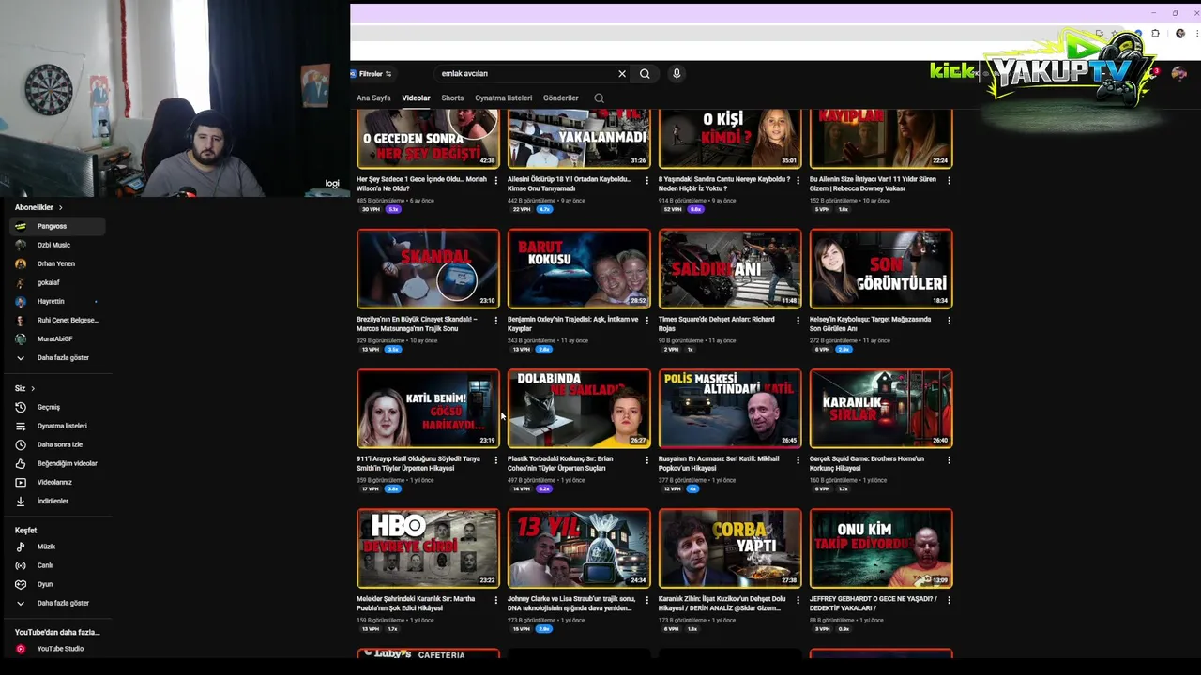
Task: Open Karanlık Zihin İlşat Kuzikov video title
Action: coord(722,603)
